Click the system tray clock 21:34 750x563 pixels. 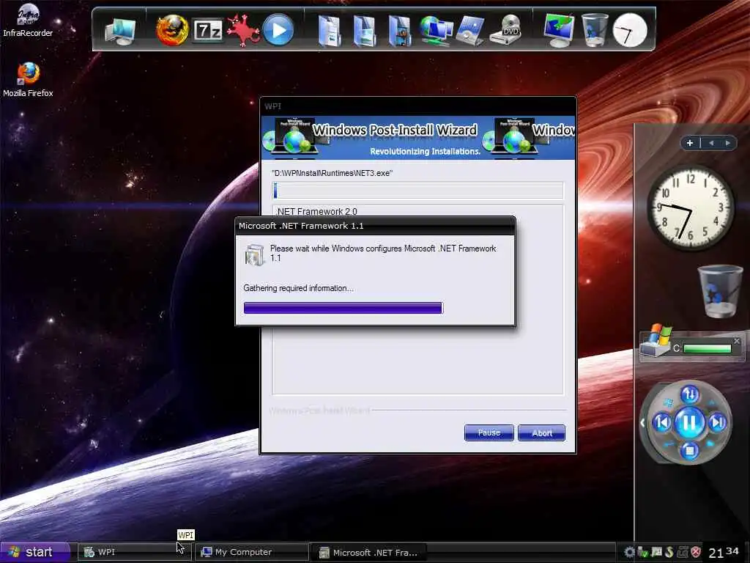coord(724,552)
